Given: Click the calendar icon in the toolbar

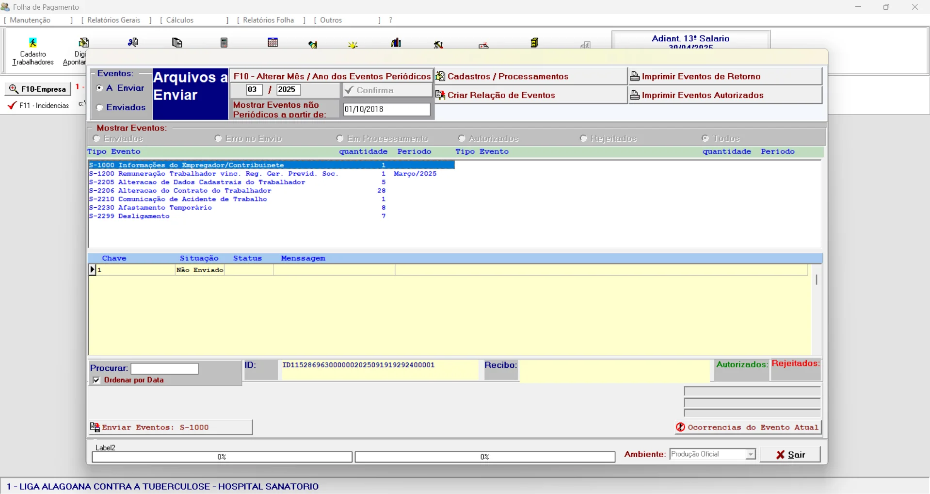Looking at the screenshot, I should (273, 43).
